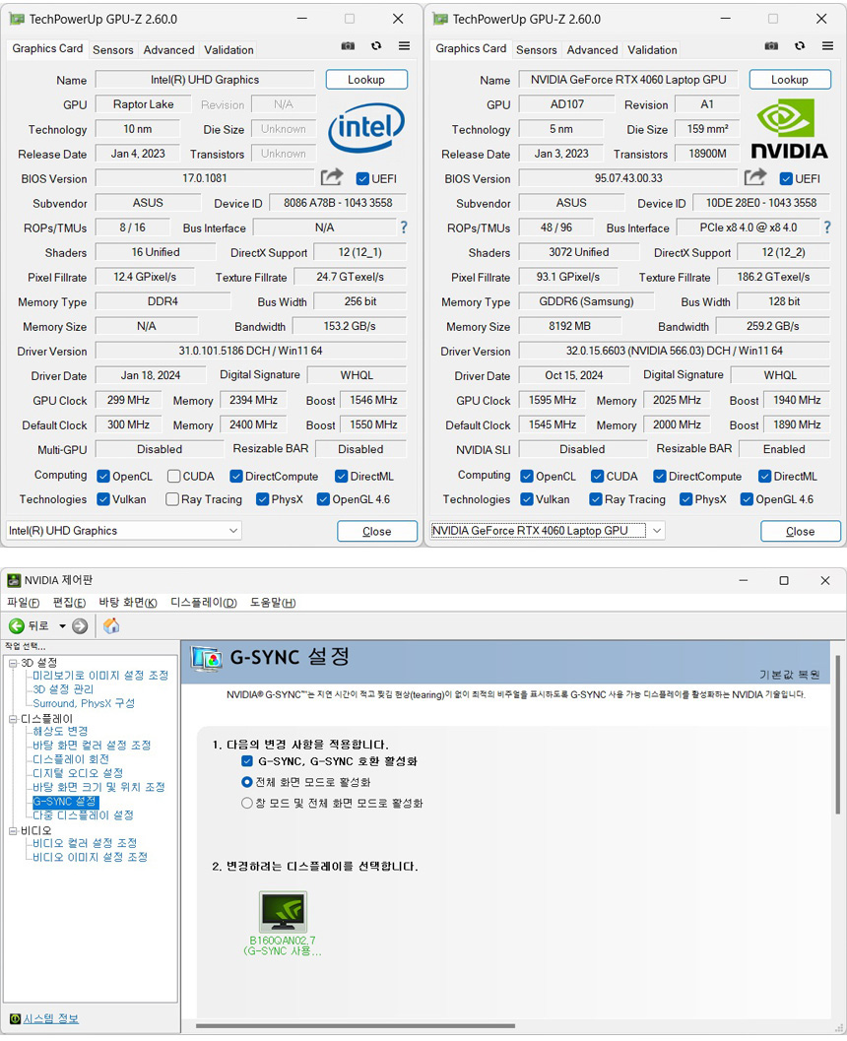This screenshot has height=1041, width=847.
Task: Select 전체 화면 모드로 활성화 radio button
Action: tap(247, 782)
